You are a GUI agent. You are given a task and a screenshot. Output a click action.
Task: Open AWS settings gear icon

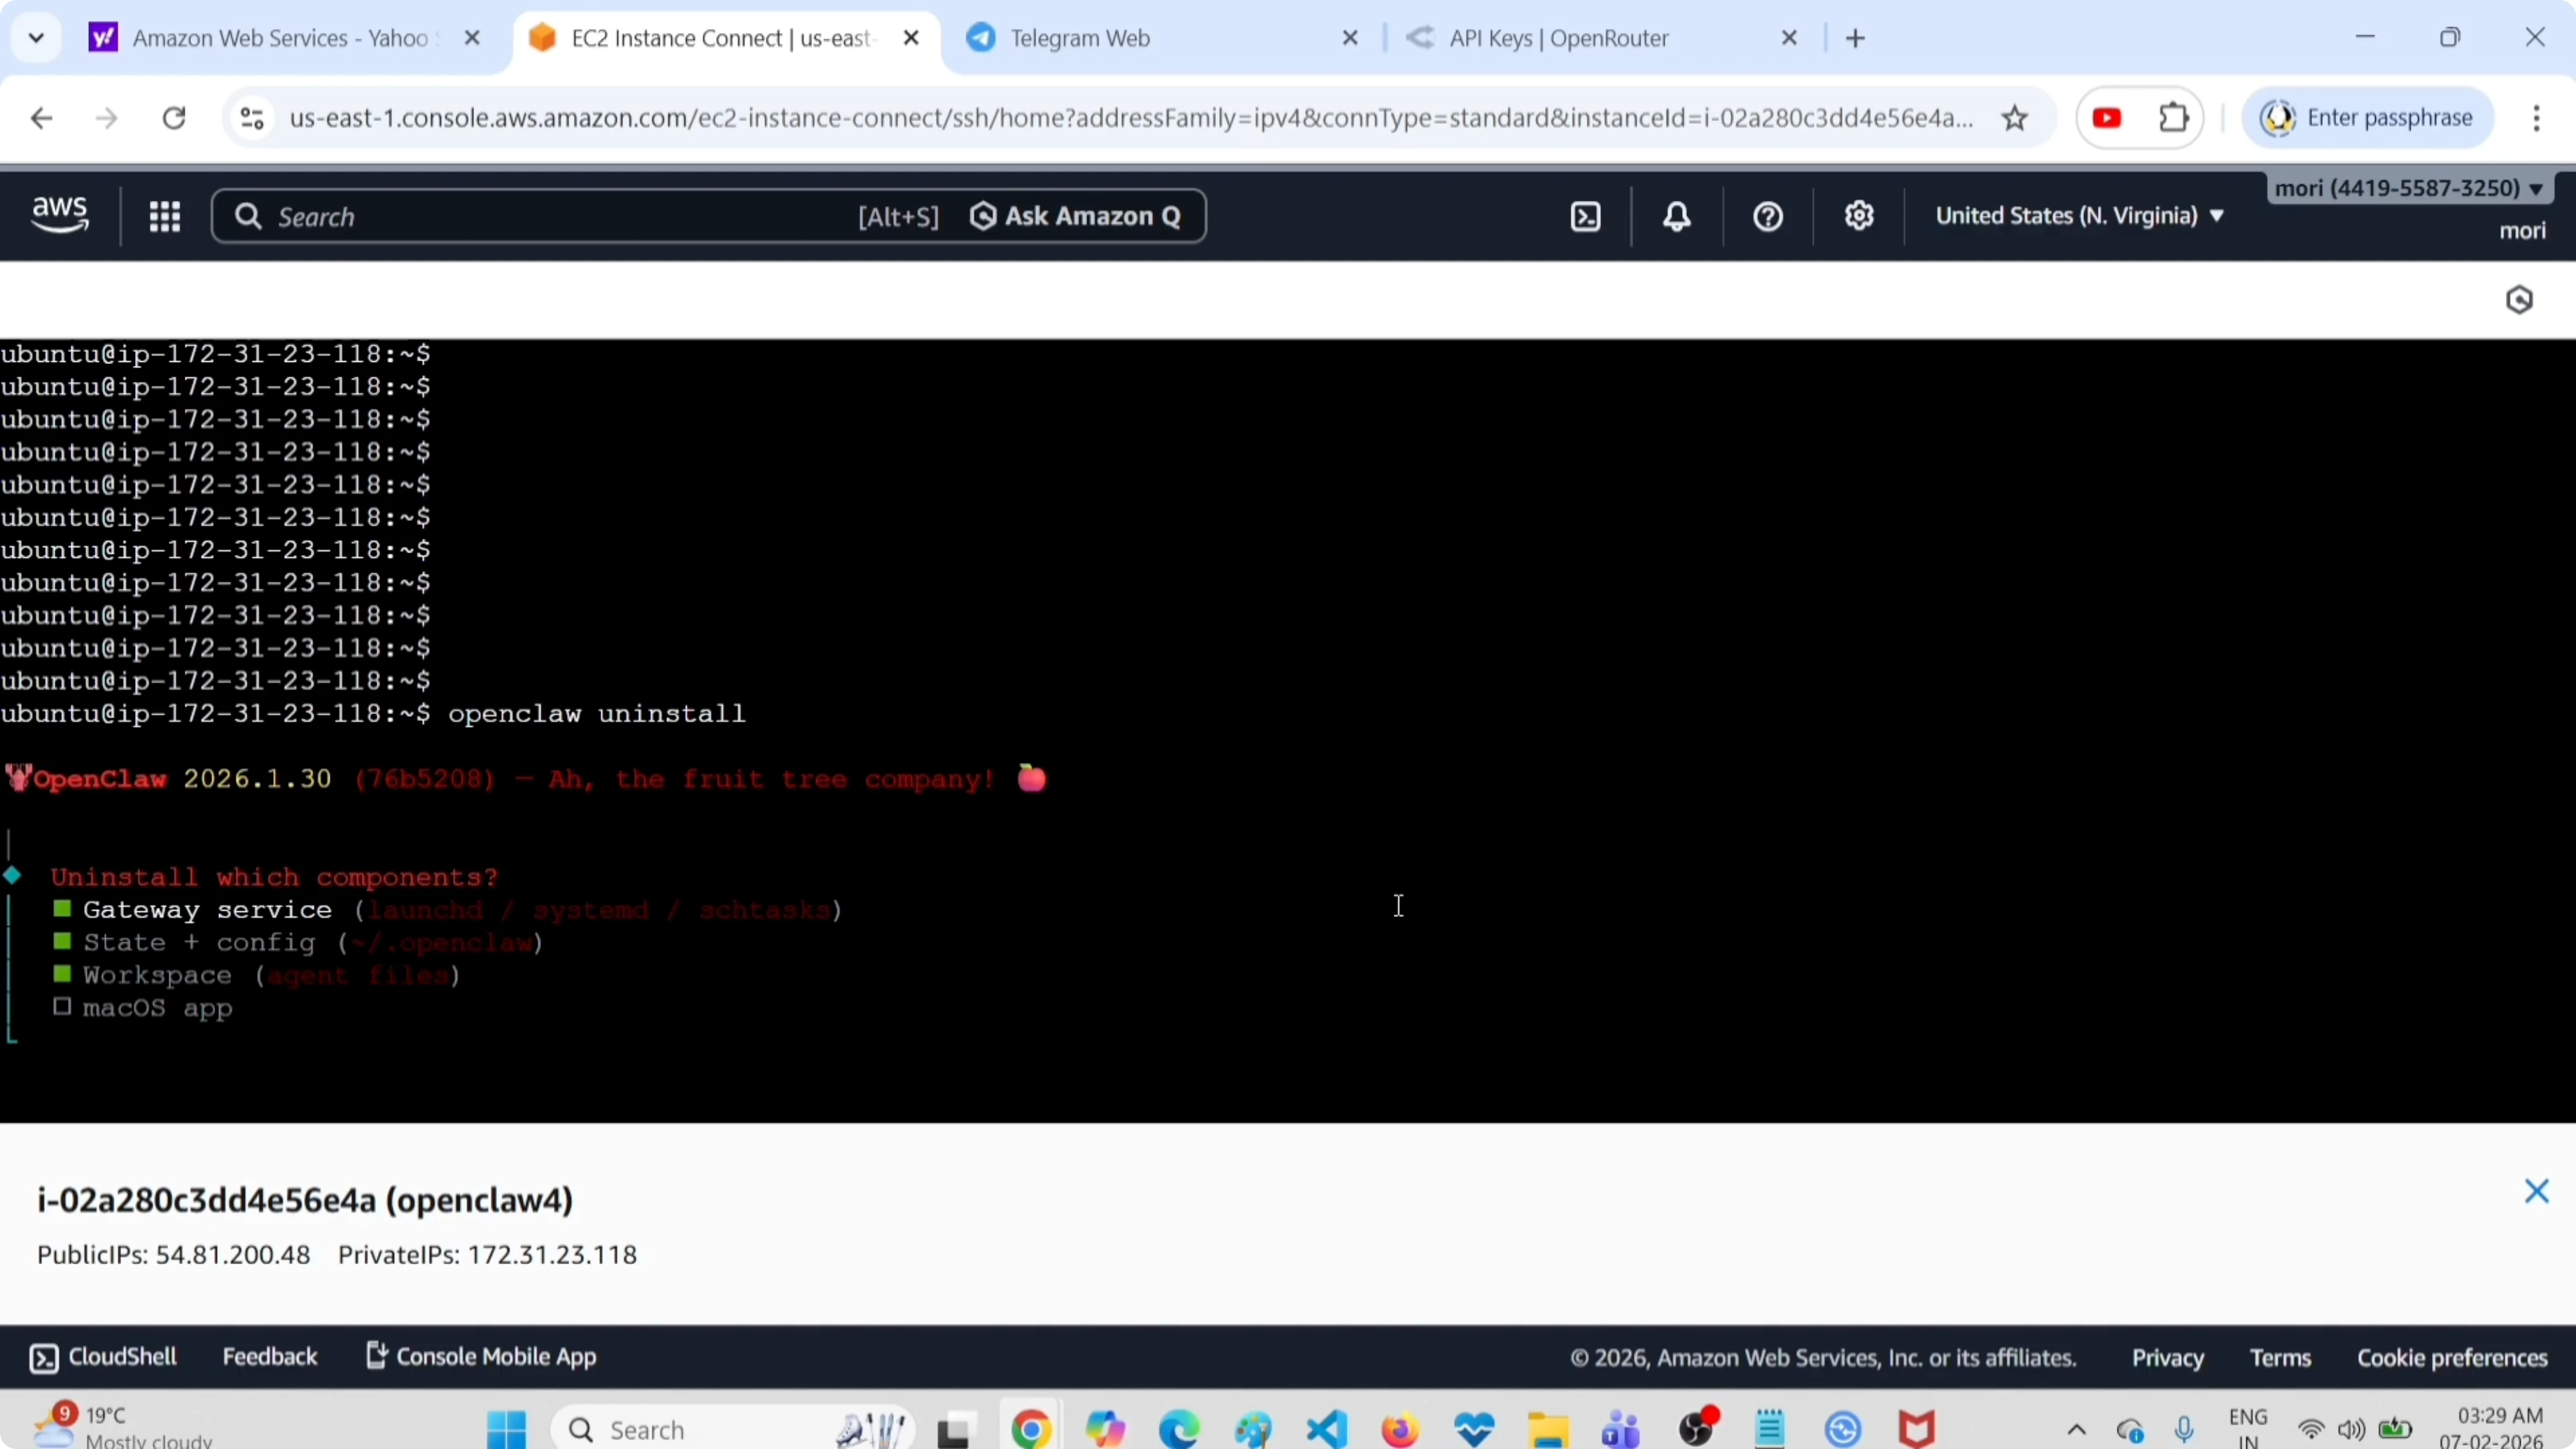(1858, 216)
